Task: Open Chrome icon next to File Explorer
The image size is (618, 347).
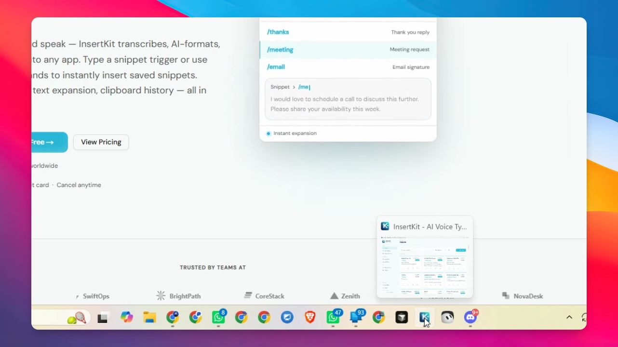Action: (x=173, y=317)
